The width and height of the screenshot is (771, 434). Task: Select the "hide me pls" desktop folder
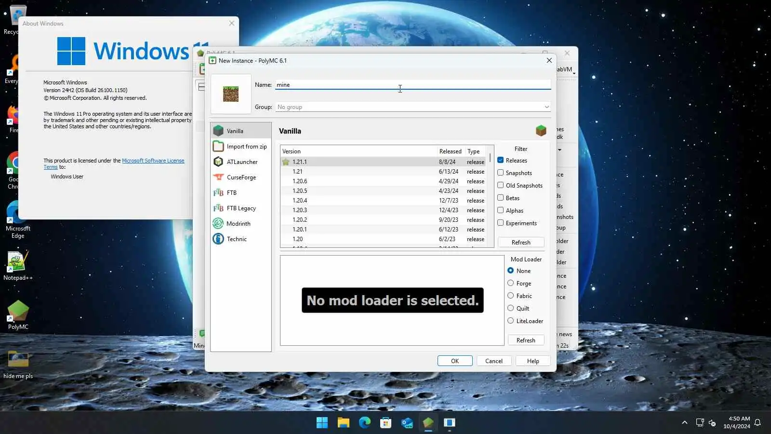coord(18,365)
